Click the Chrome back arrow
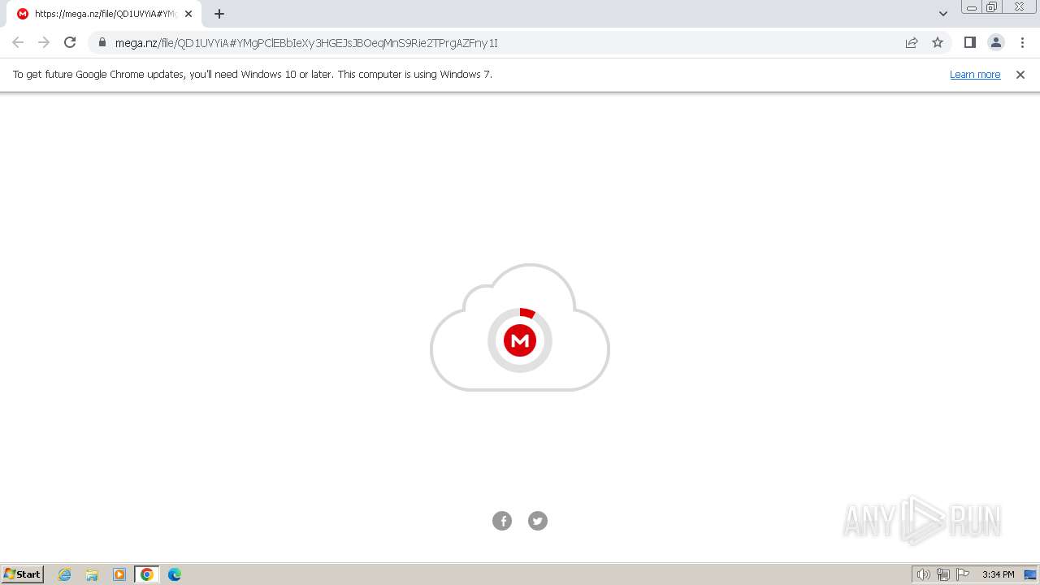Viewport: 1040px width, 585px height. point(18,42)
